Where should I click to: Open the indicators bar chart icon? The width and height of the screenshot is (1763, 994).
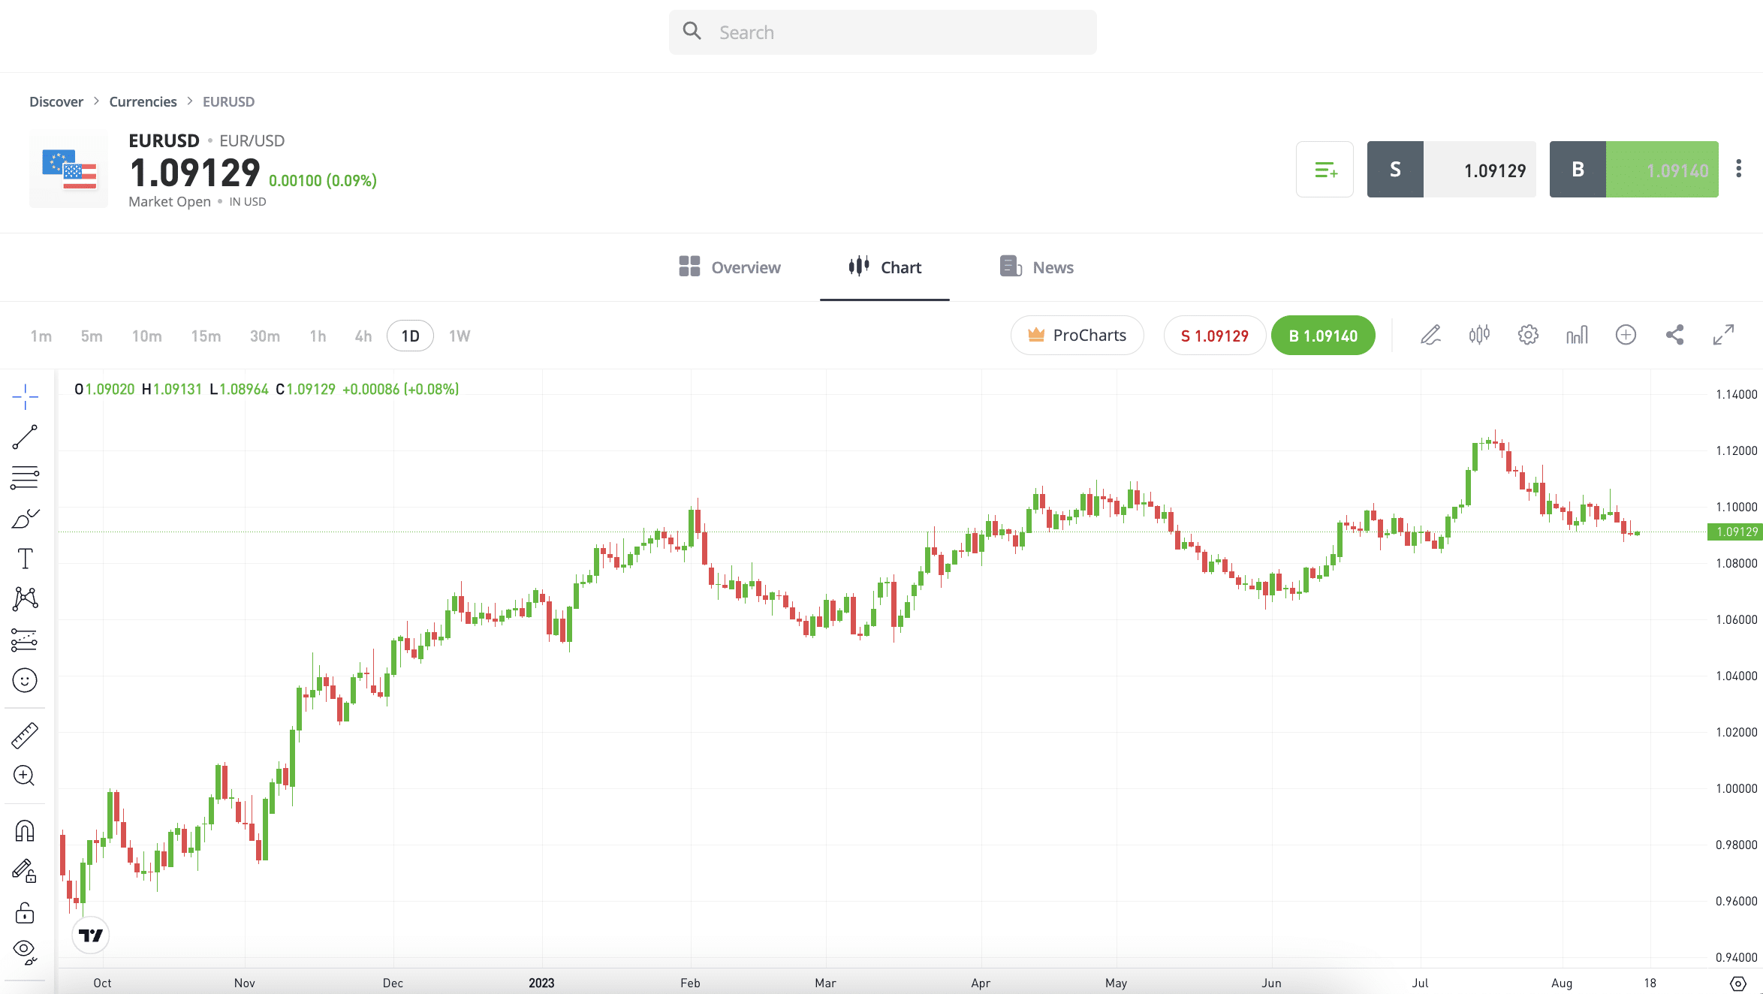(x=1577, y=335)
